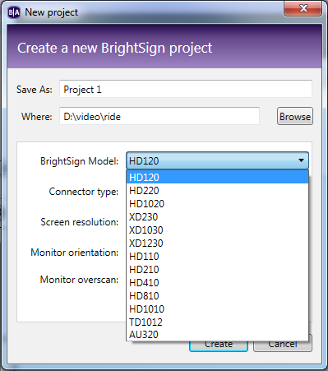328x371 pixels.
Task: Click the Browse button
Action: (295, 116)
